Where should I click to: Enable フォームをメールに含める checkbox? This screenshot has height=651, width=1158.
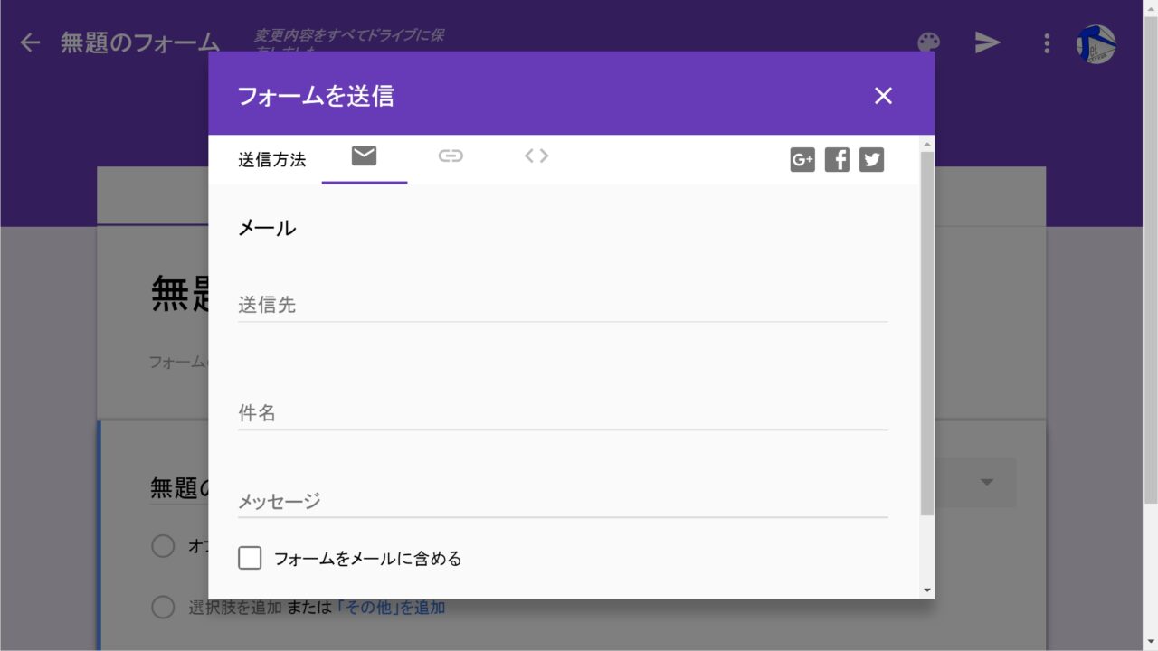[250, 558]
